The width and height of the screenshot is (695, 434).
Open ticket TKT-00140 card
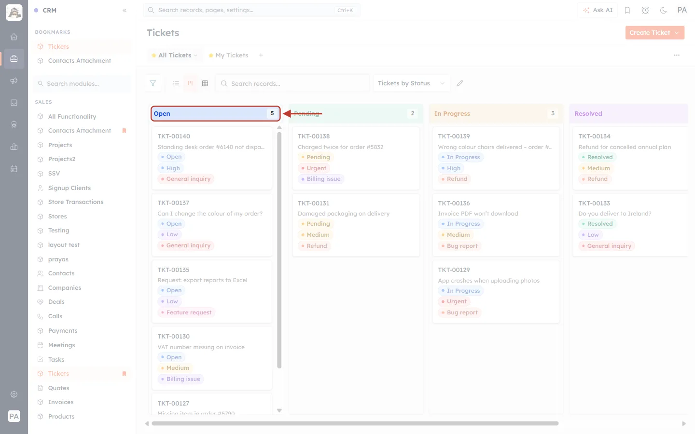click(x=212, y=158)
